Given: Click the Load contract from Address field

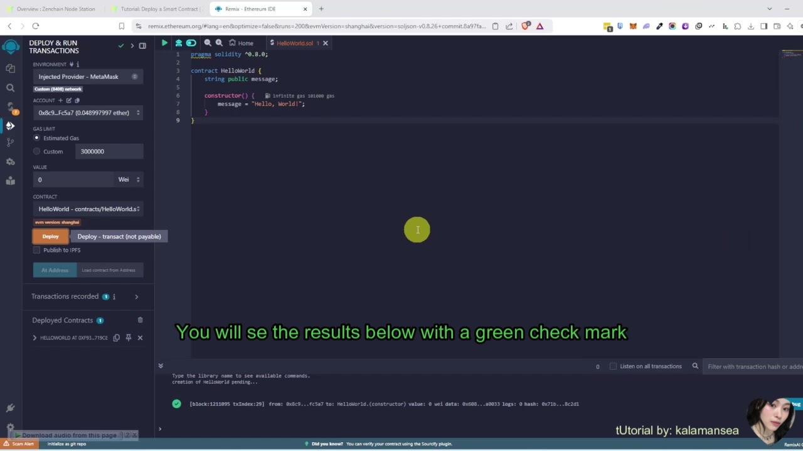Looking at the screenshot, I should click(x=110, y=270).
